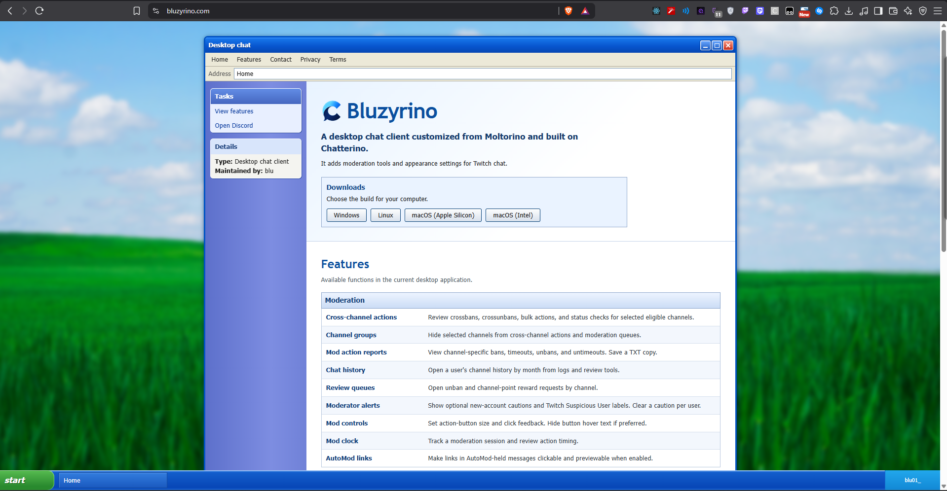Click the Home taskbar item
This screenshot has height=491, width=947.
point(113,480)
